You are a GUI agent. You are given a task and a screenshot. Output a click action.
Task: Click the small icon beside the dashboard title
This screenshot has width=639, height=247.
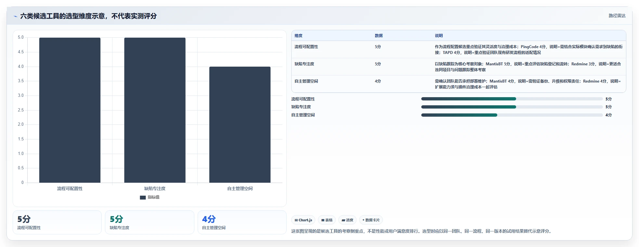pyautogui.click(x=15, y=16)
